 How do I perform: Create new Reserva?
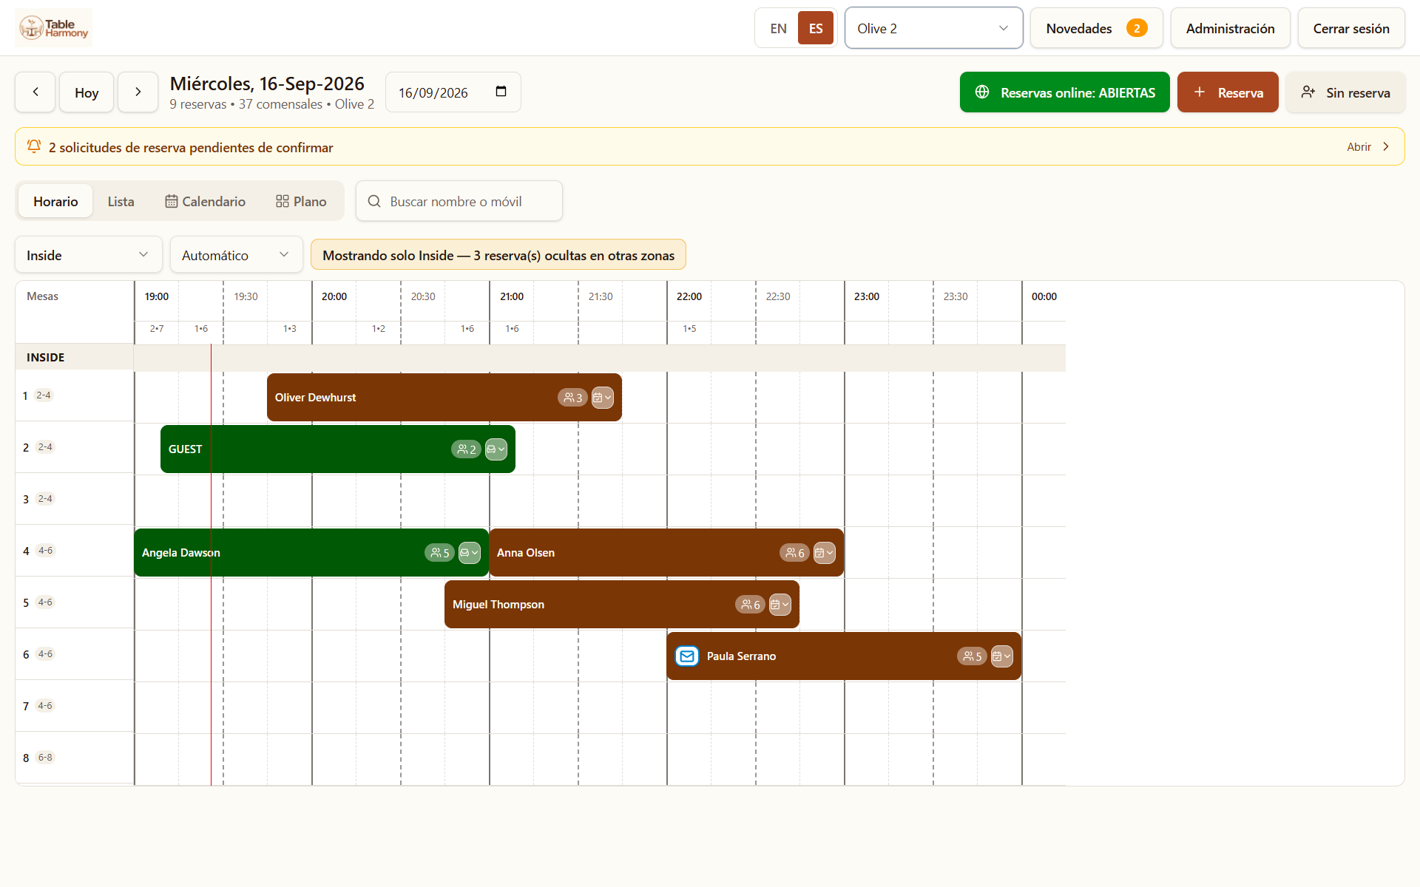[x=1228, y=92]
